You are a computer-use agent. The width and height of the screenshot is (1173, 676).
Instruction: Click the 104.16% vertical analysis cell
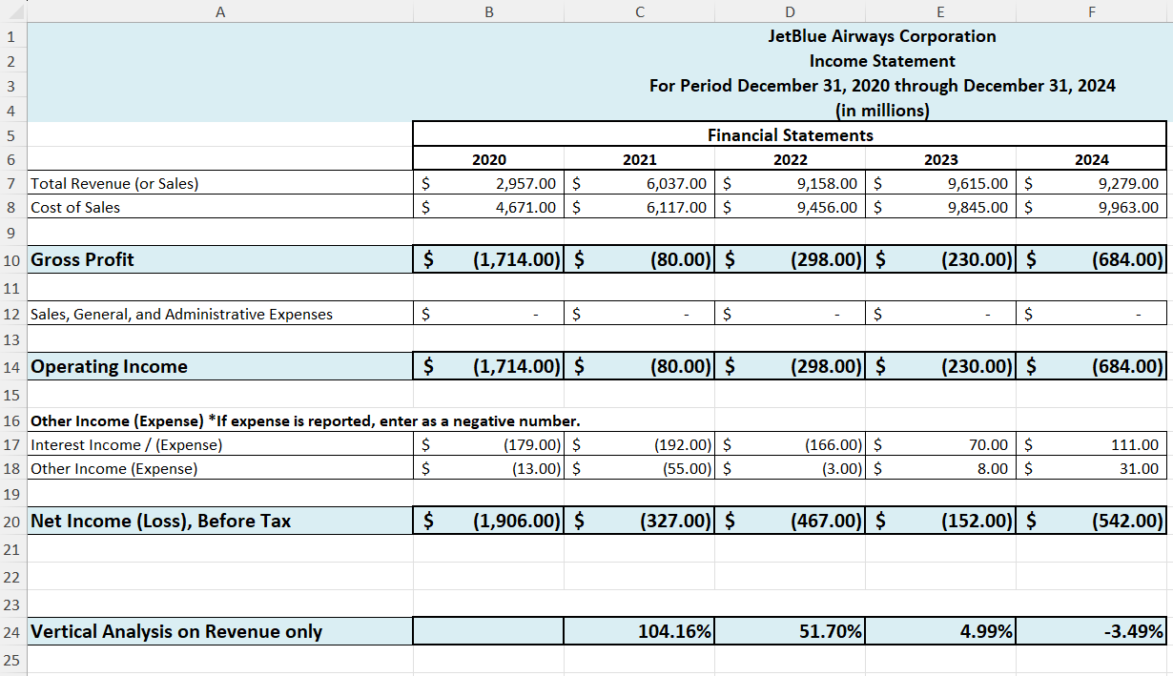639,631
